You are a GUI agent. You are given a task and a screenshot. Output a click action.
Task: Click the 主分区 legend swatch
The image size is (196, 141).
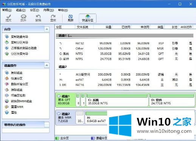(57, 138)
